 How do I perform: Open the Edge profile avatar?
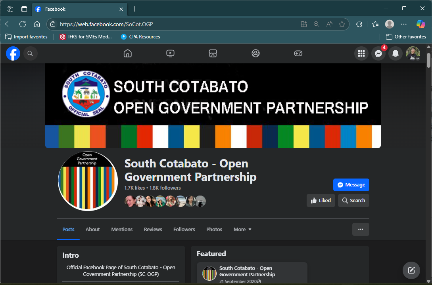[x=389, y=24]
